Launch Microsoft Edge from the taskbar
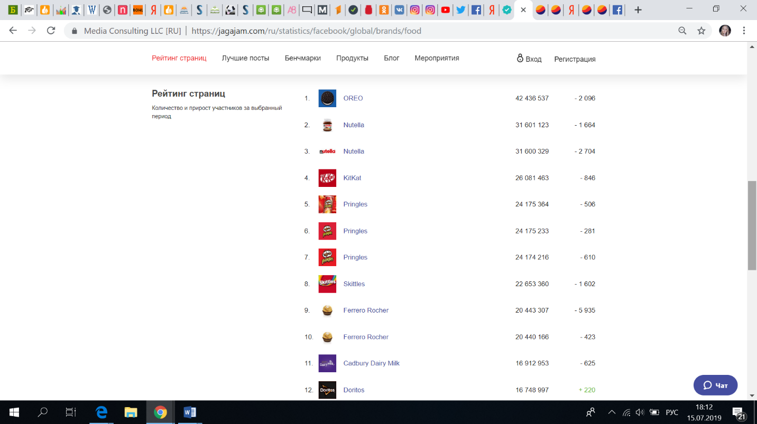757x424 pixels. pos(101,412)
